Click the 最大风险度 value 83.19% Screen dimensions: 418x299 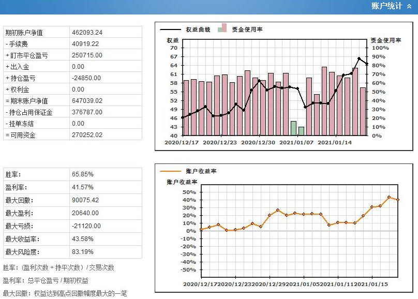(x=83, y=252)
